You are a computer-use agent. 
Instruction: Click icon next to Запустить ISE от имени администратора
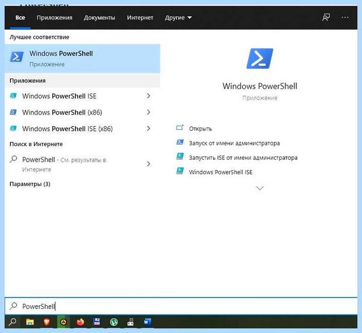pyautogui.click(x=180, y=156)
